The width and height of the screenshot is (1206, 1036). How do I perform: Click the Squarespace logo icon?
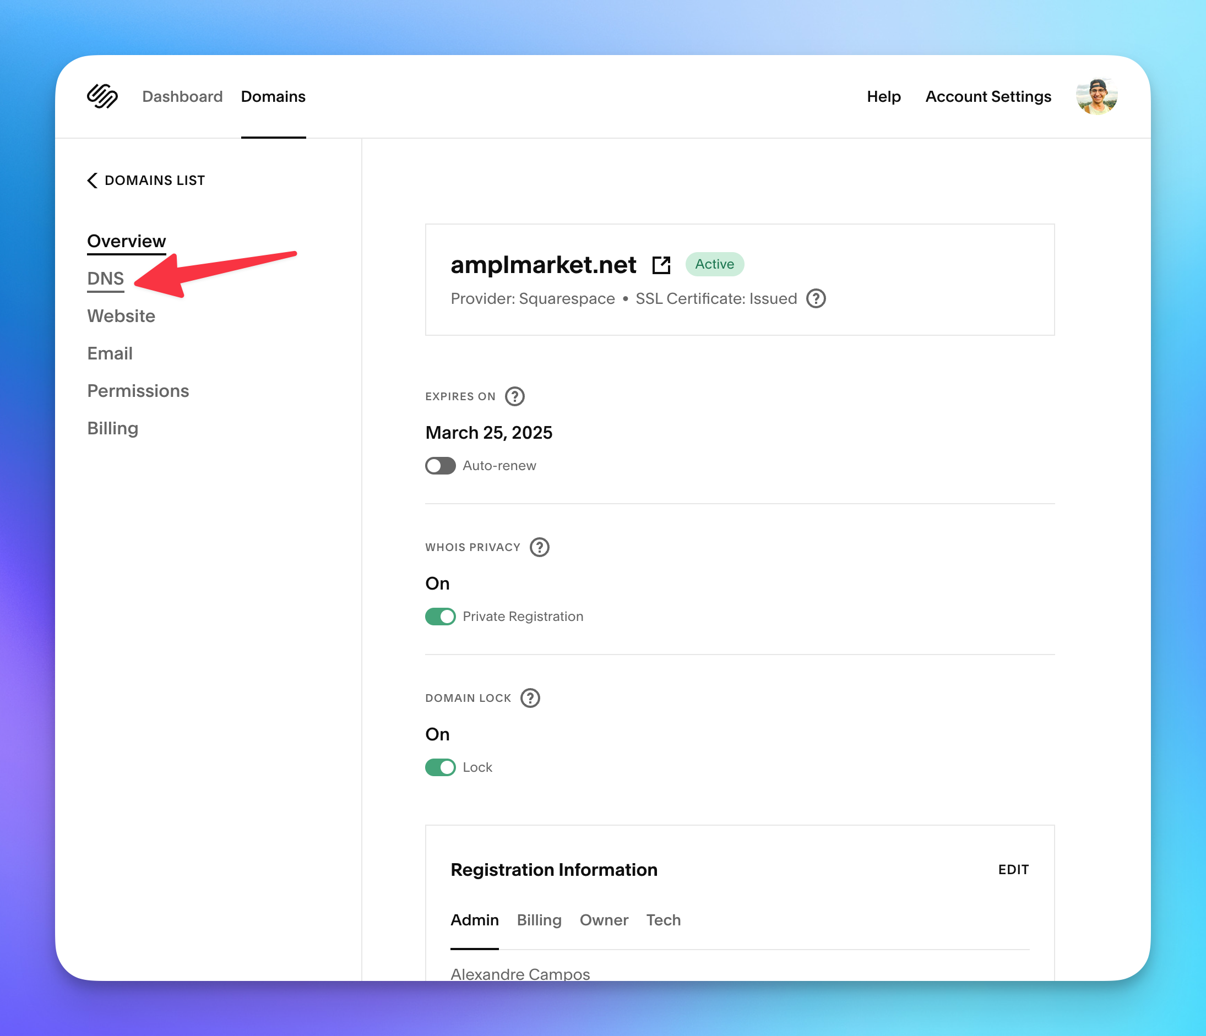click(x=102, y=96)
